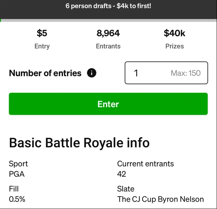
Task: Focus the number of entries input field
Action: point(166,73)
